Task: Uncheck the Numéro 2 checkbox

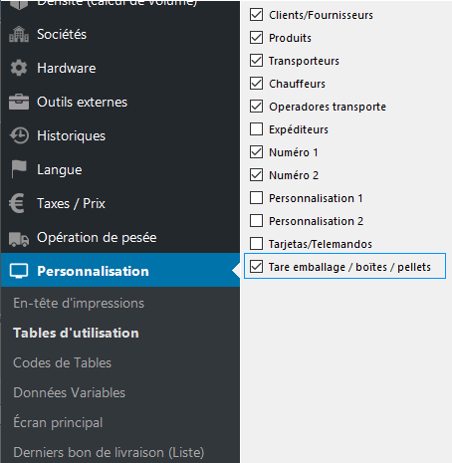Action: 256,175
